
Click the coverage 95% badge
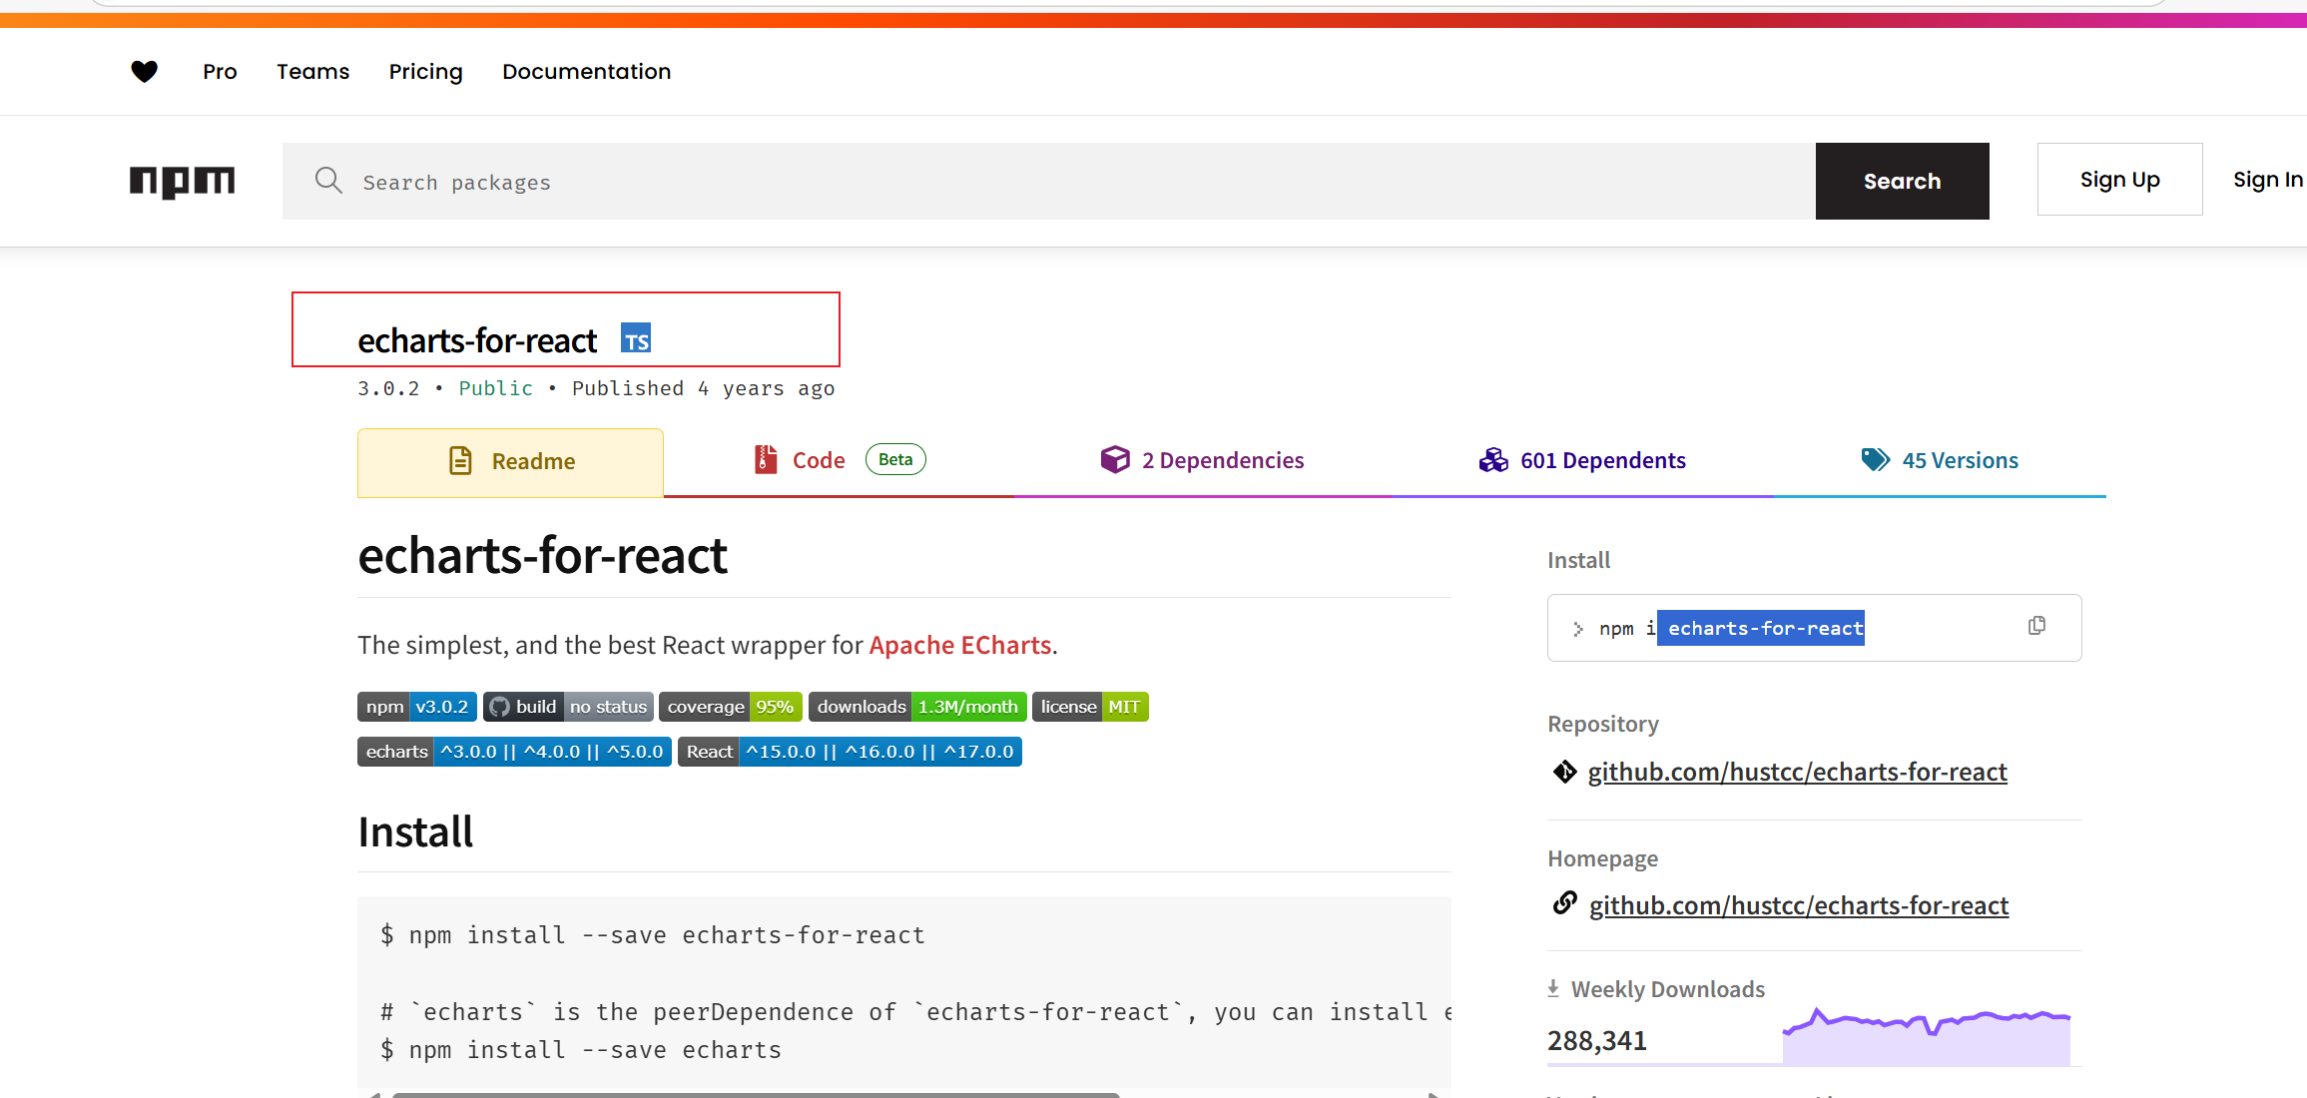[x=731, y=707]
